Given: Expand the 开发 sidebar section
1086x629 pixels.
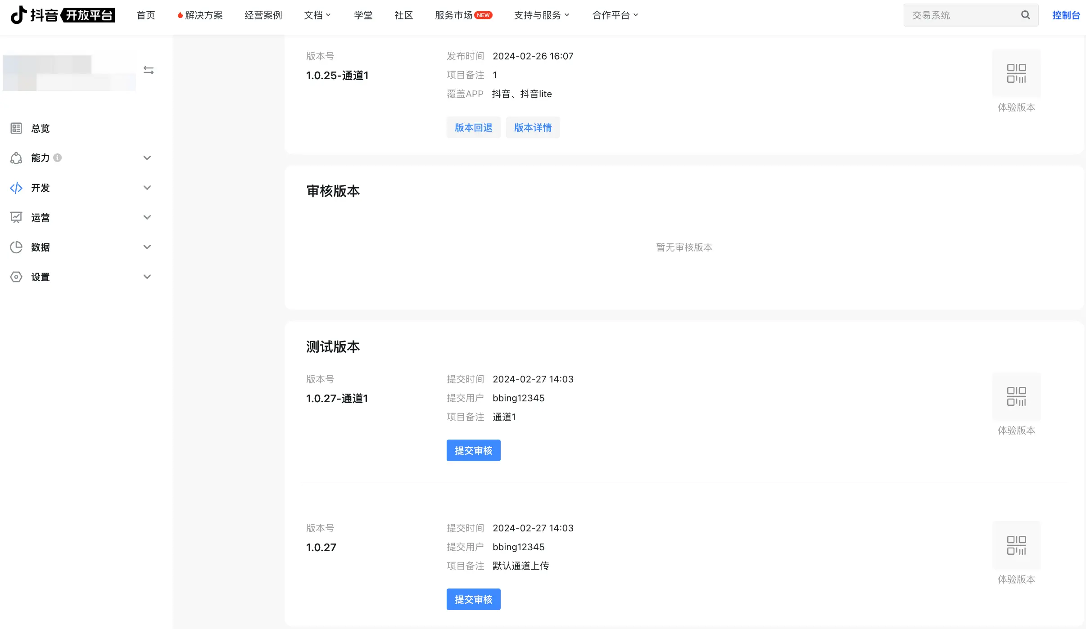Looking at the screenshot, I should (x=147, y=188).
